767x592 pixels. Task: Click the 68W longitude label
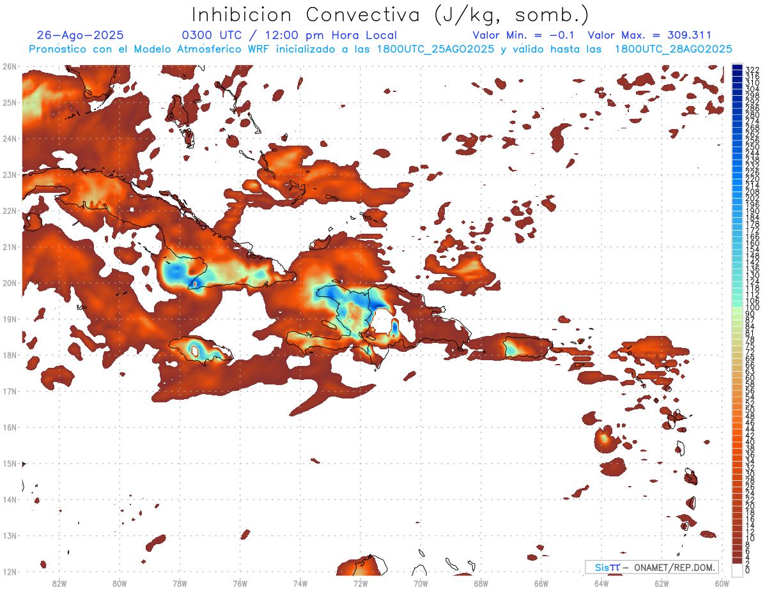pos(481,583)
